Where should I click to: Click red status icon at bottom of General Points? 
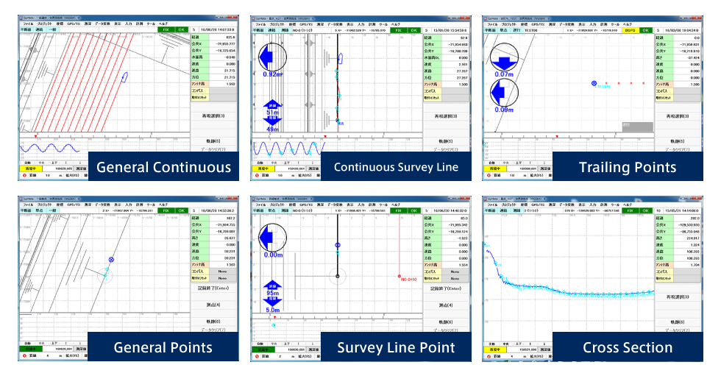click(24, 356)
